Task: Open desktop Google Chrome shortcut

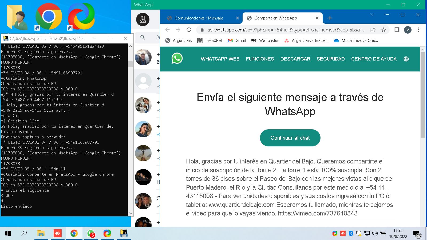Action: [x=48, y=17]
